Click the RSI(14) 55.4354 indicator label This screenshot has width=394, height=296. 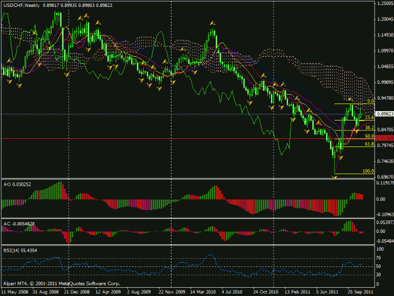20,250
